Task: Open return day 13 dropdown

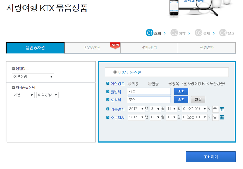Action: (x=171, y=117)
